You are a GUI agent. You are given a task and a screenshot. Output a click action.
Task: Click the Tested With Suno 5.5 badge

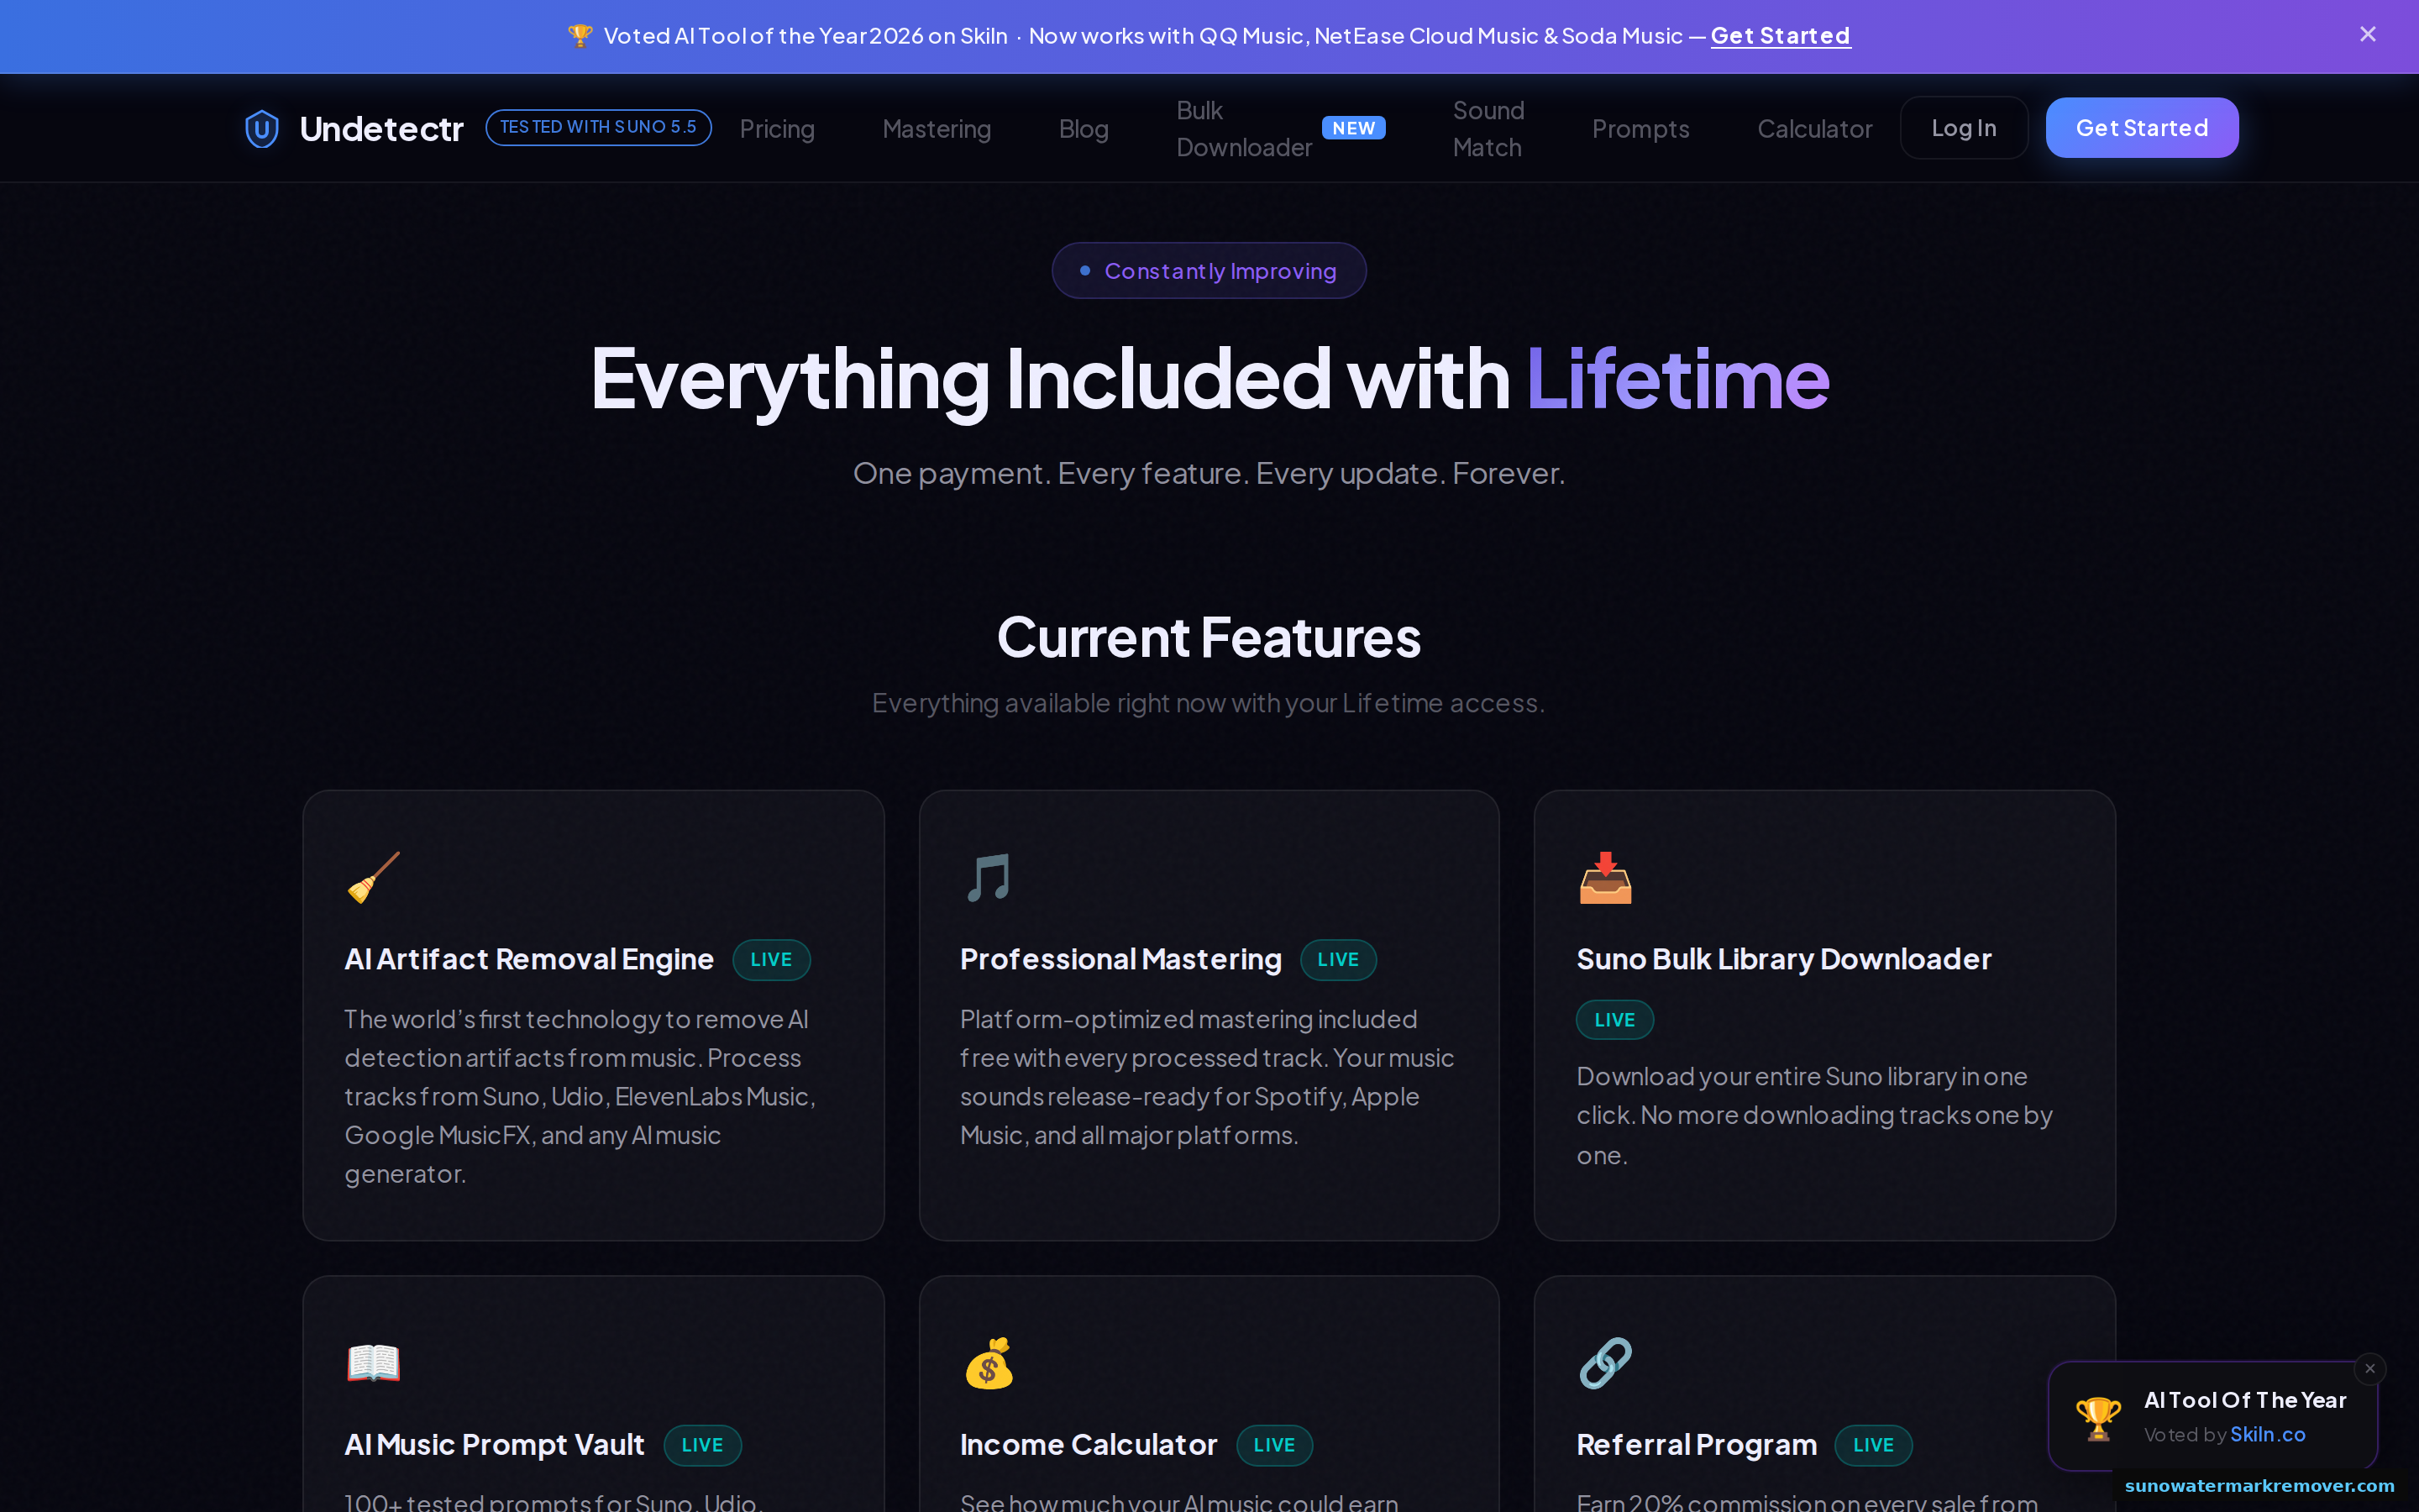(x=598, y=127)
